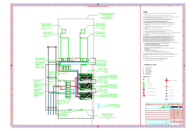Viewport: 196px width, 131px height.
Task: Select the cyan vertical drain line marker
Action: 99,106
